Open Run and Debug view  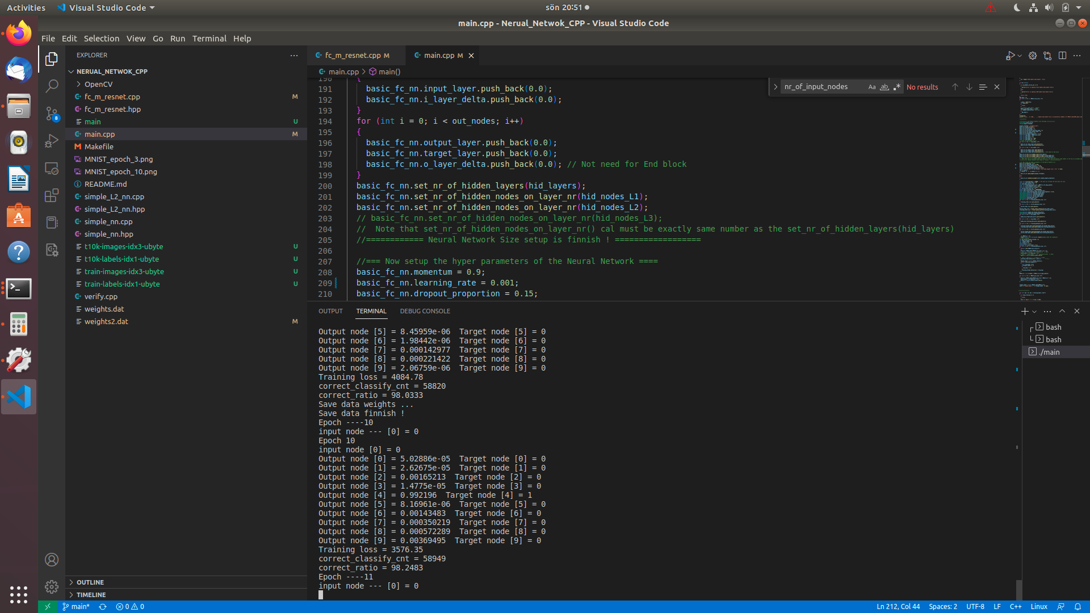click(52, 141)
